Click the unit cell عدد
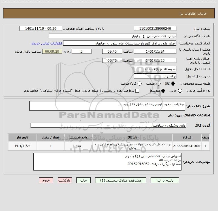Image resolution: width=218 pixels, height=211 pixels. coord(78,146)
